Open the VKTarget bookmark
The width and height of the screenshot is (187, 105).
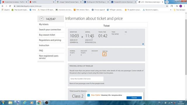coord(115,10)
